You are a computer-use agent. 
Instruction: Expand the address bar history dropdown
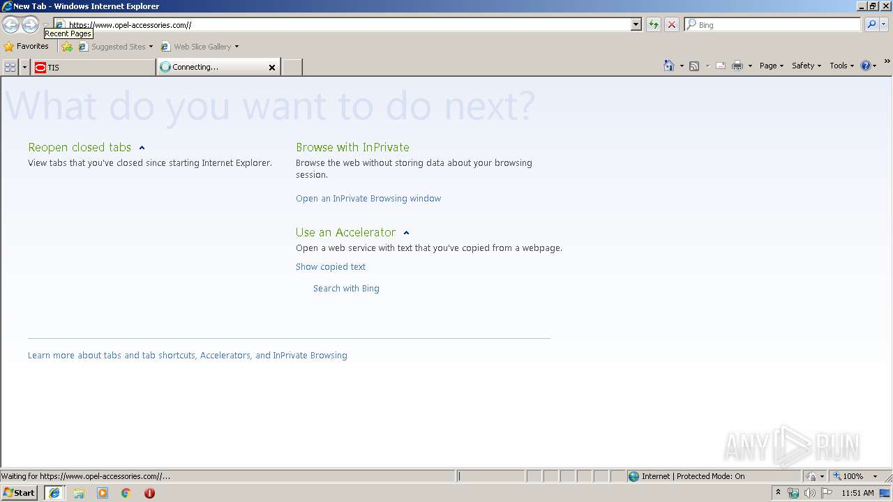636,24
